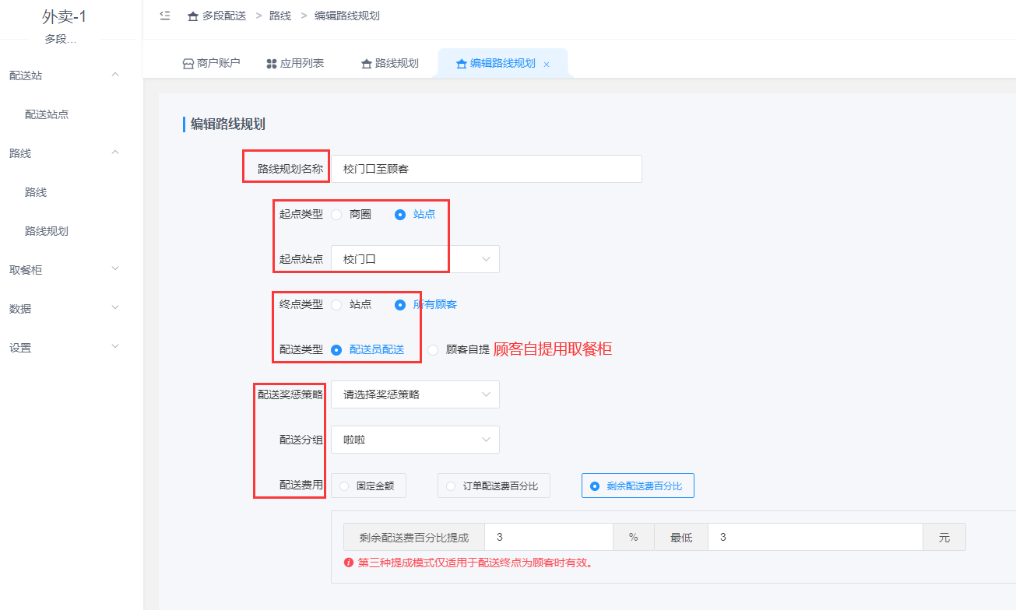The height and width of the screenshot is (610, 1016).
Task: Click the 剩余配送费百分比提成 percent input
Action: [x=549, y=538]
